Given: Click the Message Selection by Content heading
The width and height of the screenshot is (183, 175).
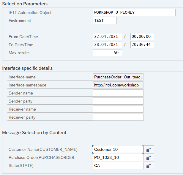Looking at the screenshot, I should [x=34, y=133].
